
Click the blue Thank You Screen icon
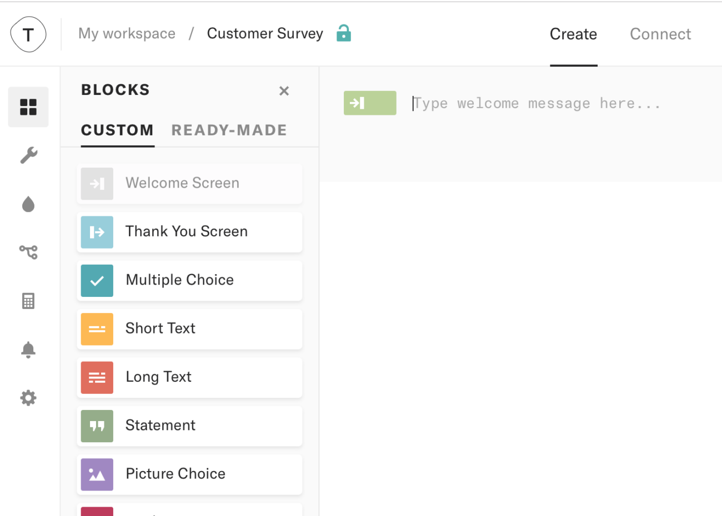coord(97,232)
